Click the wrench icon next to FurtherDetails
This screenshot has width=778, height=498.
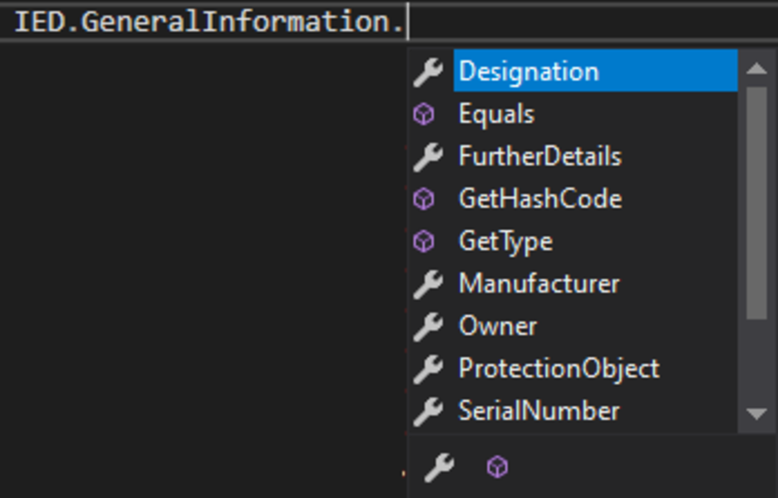click(428, 157)
